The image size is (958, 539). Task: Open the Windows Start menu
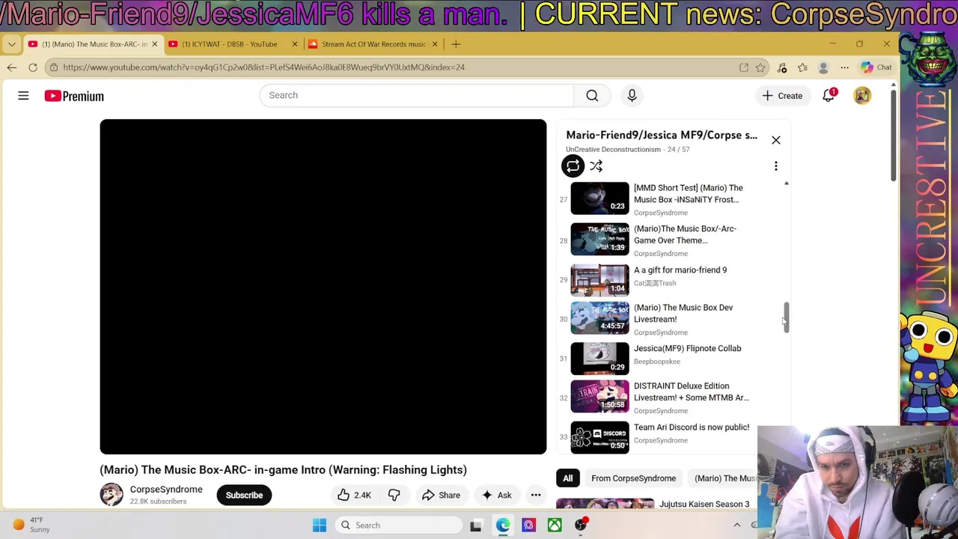click(320, 526)
